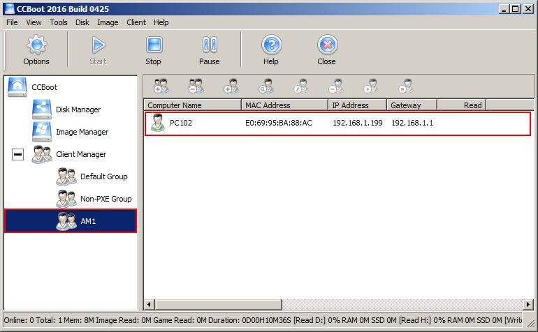Open the Client menu
Viewport: 538px width, 332px height.
coord(136,22)
